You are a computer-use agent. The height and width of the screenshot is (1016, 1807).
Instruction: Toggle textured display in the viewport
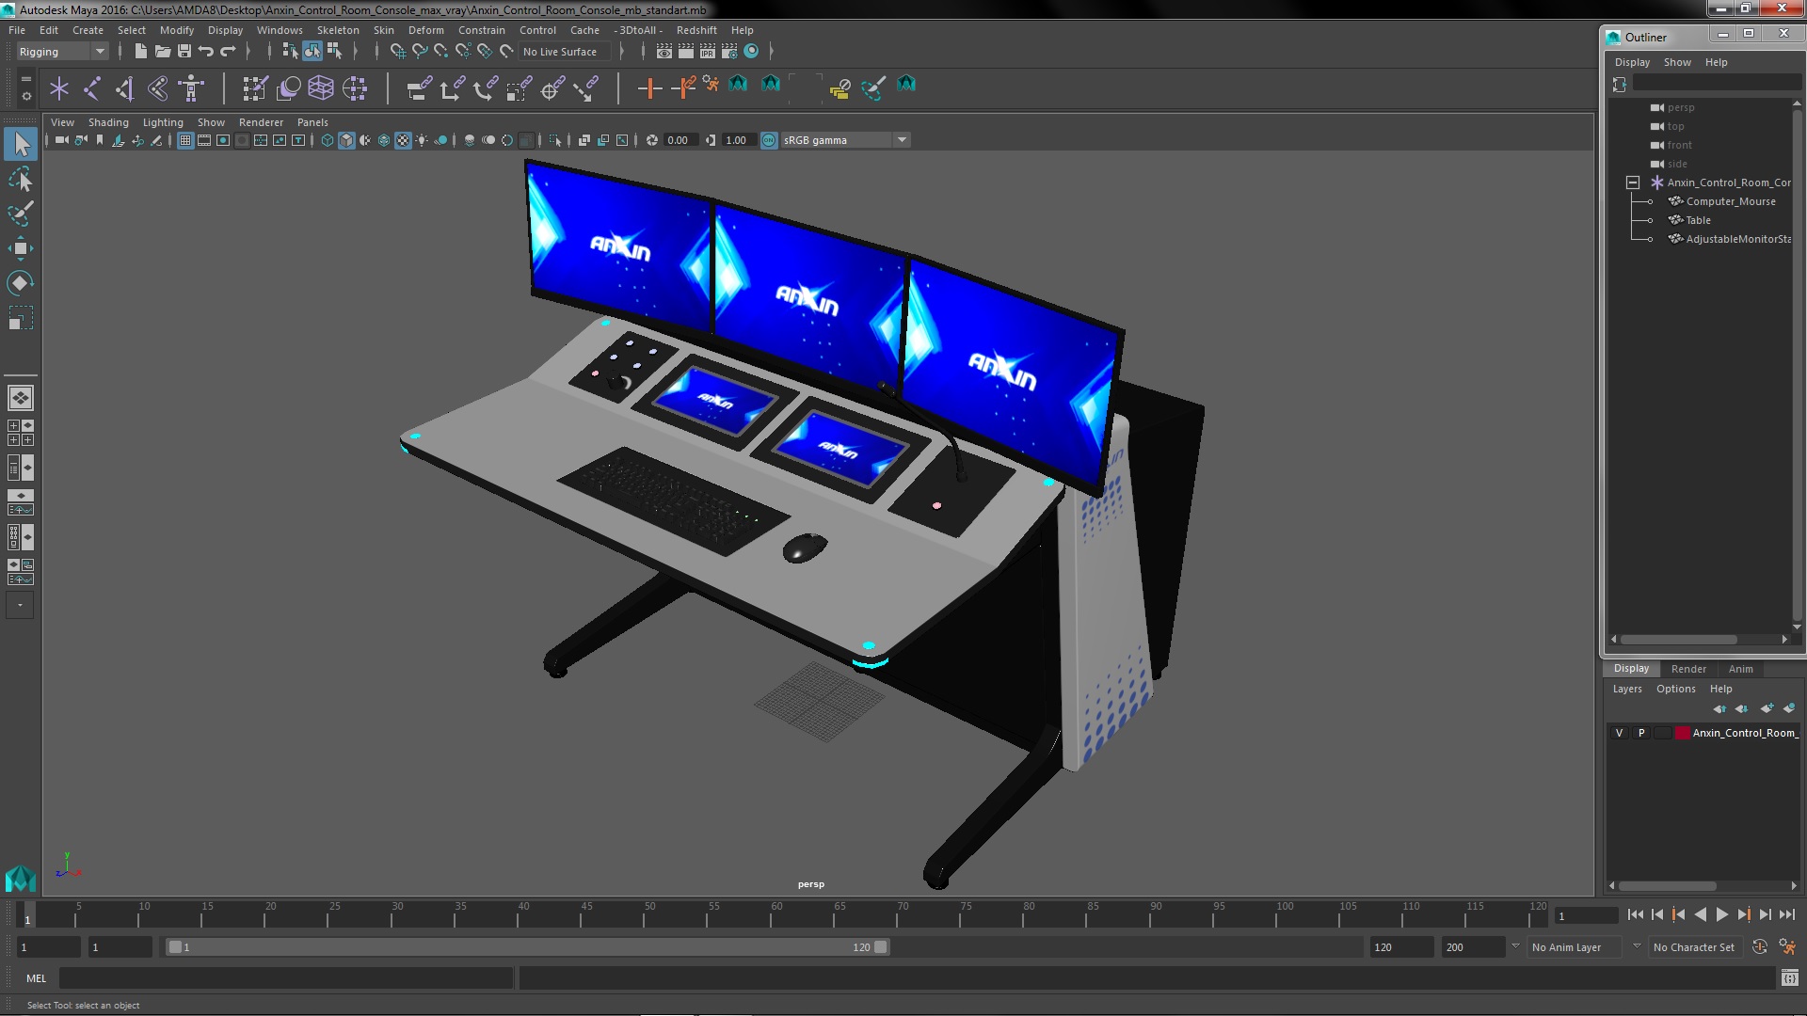click(x=403, y=140)
